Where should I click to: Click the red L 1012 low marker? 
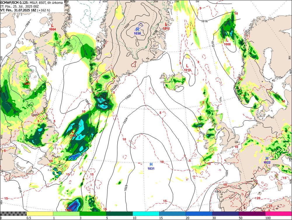(x=166, y=26)
